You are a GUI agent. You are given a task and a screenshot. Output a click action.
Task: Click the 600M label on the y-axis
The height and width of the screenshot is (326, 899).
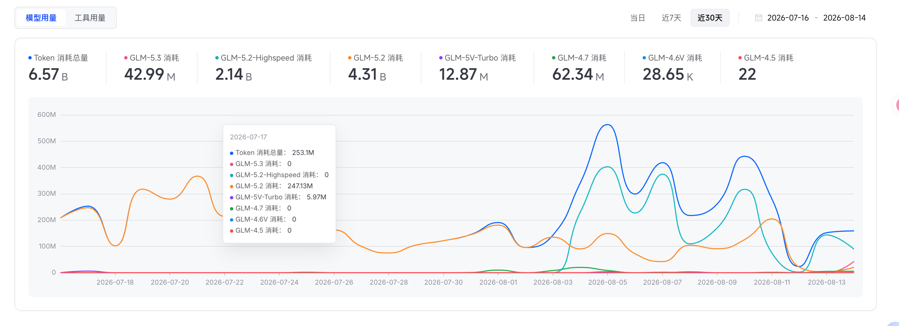tap(46, 115)
